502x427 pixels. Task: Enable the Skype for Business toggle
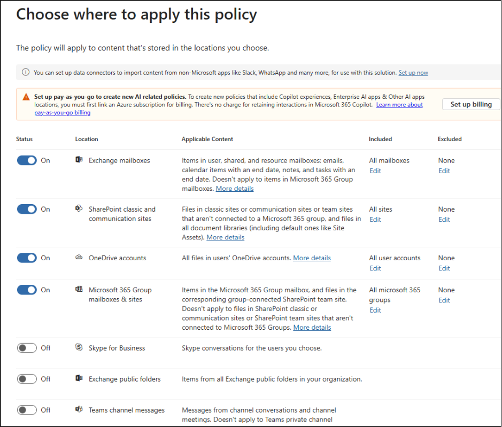point(27,348)
